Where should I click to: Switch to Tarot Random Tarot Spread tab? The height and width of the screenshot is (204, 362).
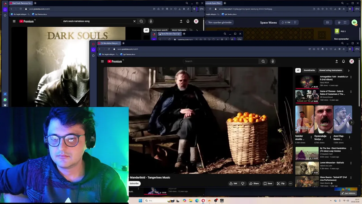pos(170,34)
